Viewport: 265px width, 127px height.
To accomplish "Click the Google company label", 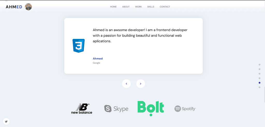I will tap(97, 63).
